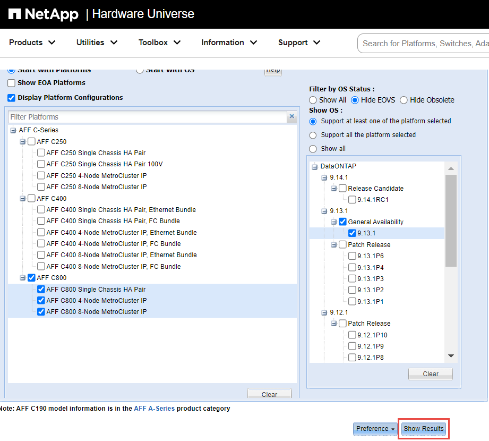The width and height of the screenshot is (489, 441).
Task: Check AFF C400 4-Node MetroCluster IP, FC Bundle
Action: tap(41, 244)
